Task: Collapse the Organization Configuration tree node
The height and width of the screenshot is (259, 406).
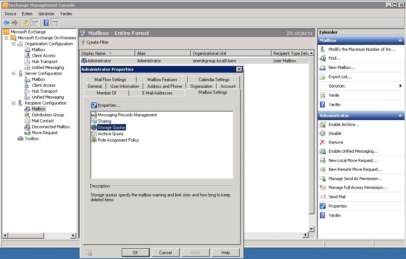Action: click(13, 44)
